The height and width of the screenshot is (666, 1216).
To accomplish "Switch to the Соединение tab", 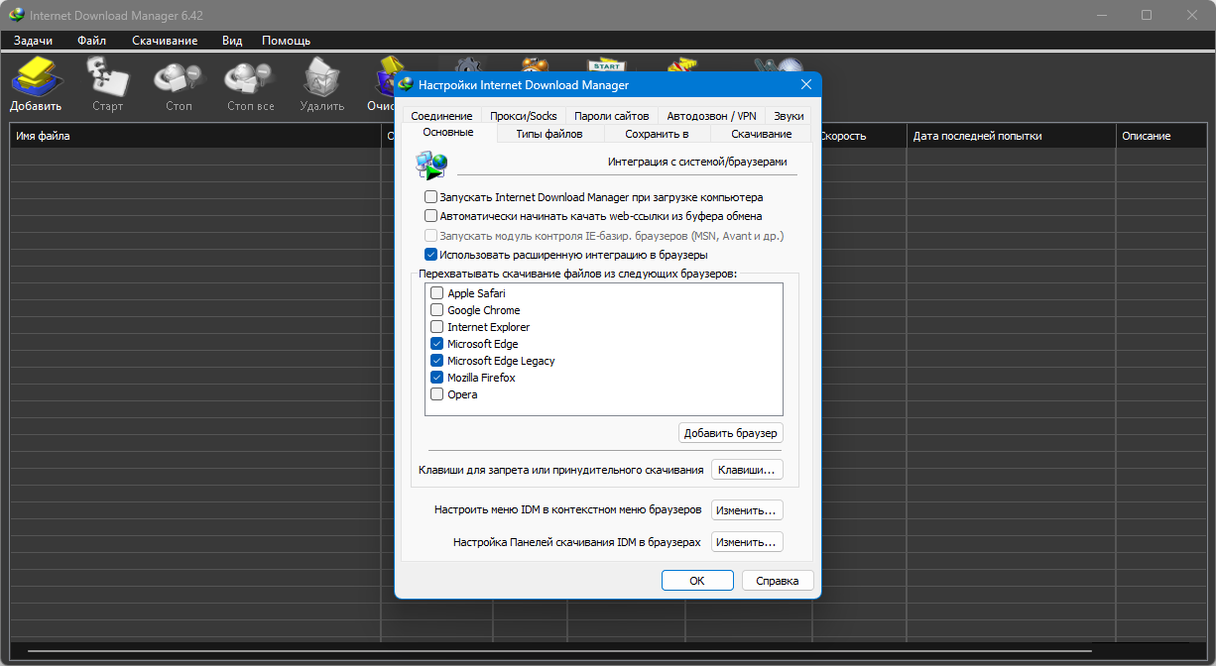I will coord(441,116).
